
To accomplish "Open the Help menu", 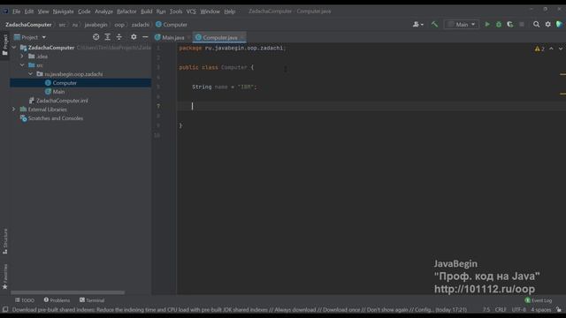I will point(229,11).
